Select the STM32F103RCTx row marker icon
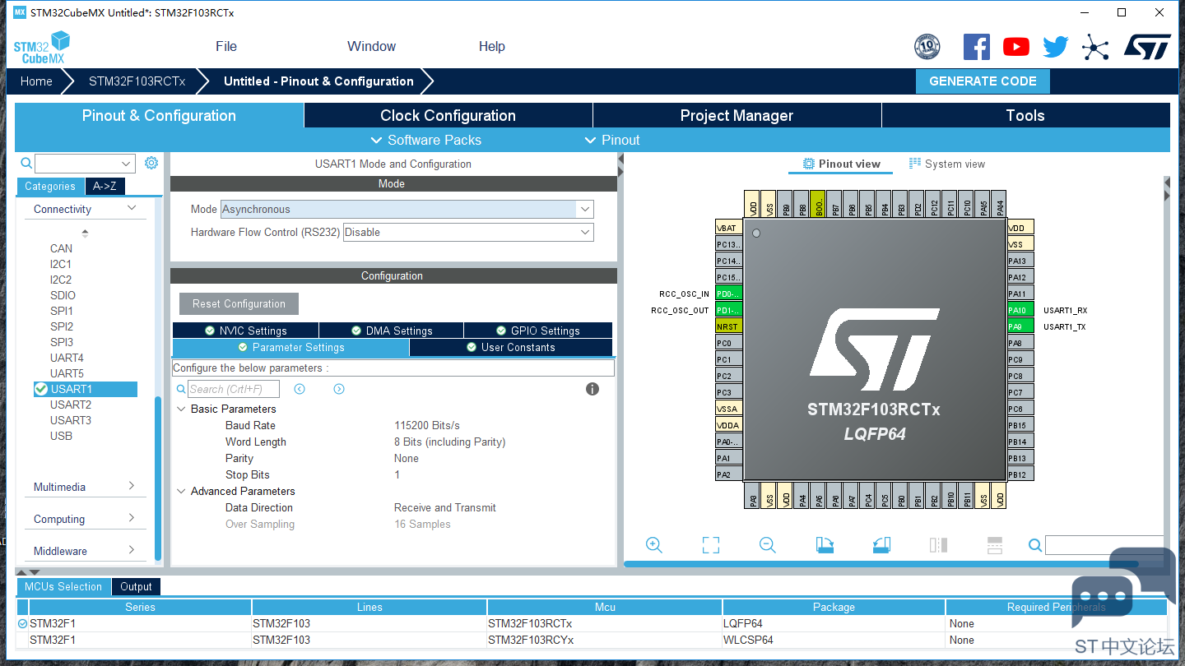Viewport: 1185px width, 666px height. 22,624
